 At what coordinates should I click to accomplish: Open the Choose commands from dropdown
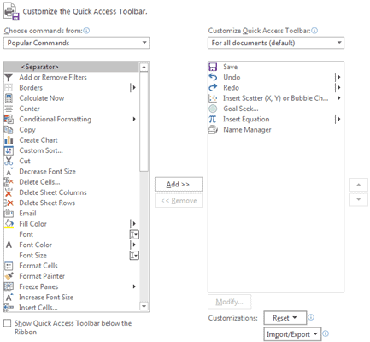click(x=76, y=43)
